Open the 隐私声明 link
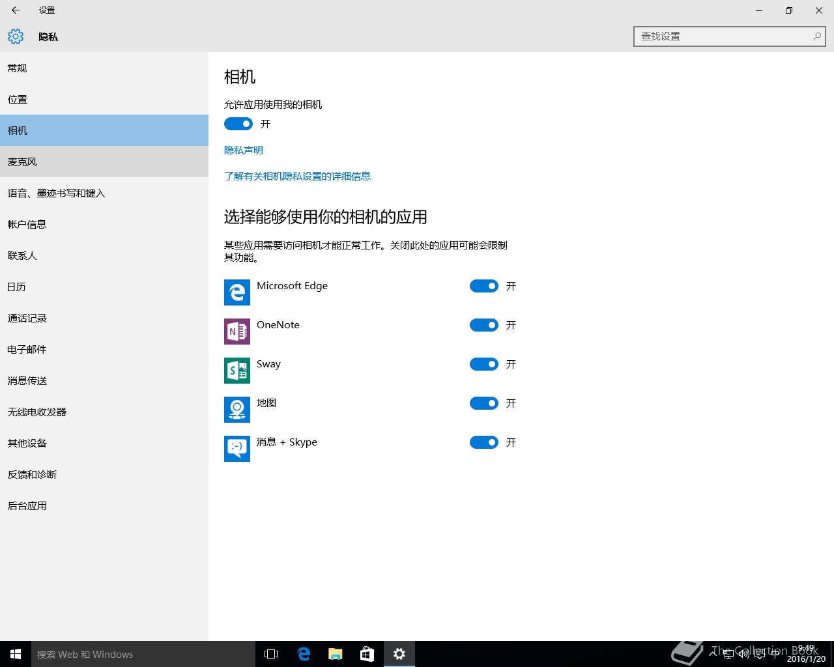 [244, 150]
